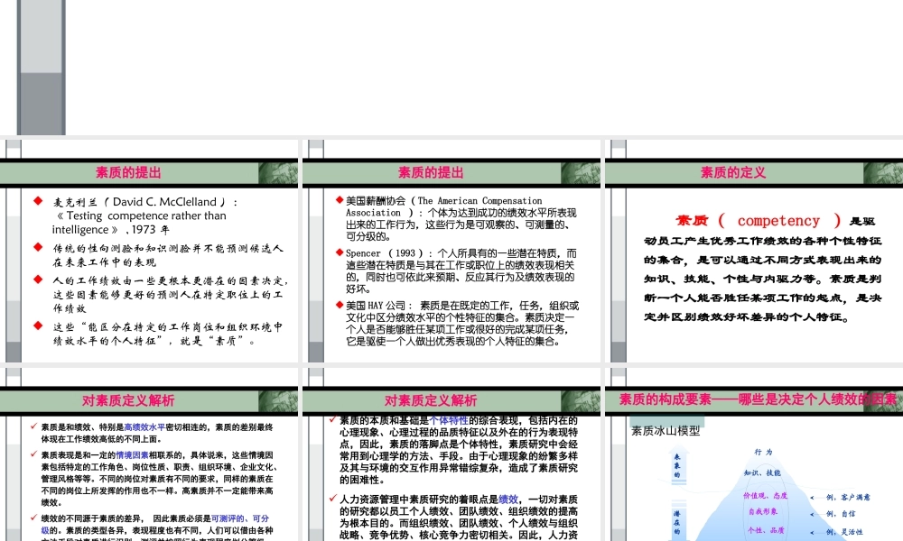The height and width of the screenshot is (541, 903).
Task: Click the line 定并区别绩效好坏差异的个人特征
Action: [747, 317]
